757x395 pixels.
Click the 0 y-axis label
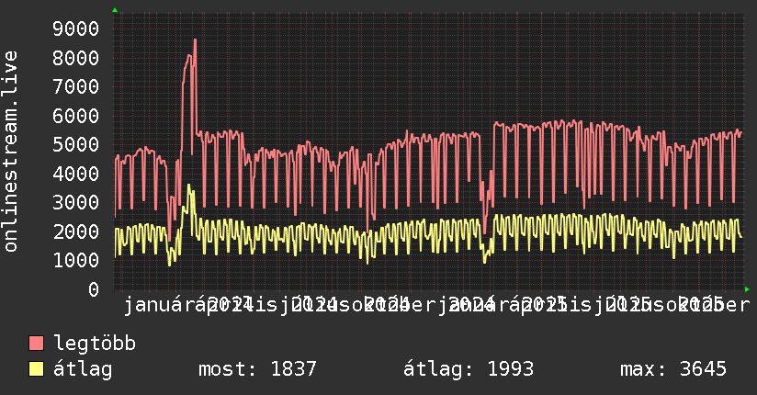click(94, 289)
